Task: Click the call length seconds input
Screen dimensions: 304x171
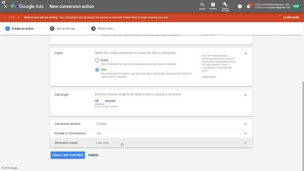Action: coord(99,101)
